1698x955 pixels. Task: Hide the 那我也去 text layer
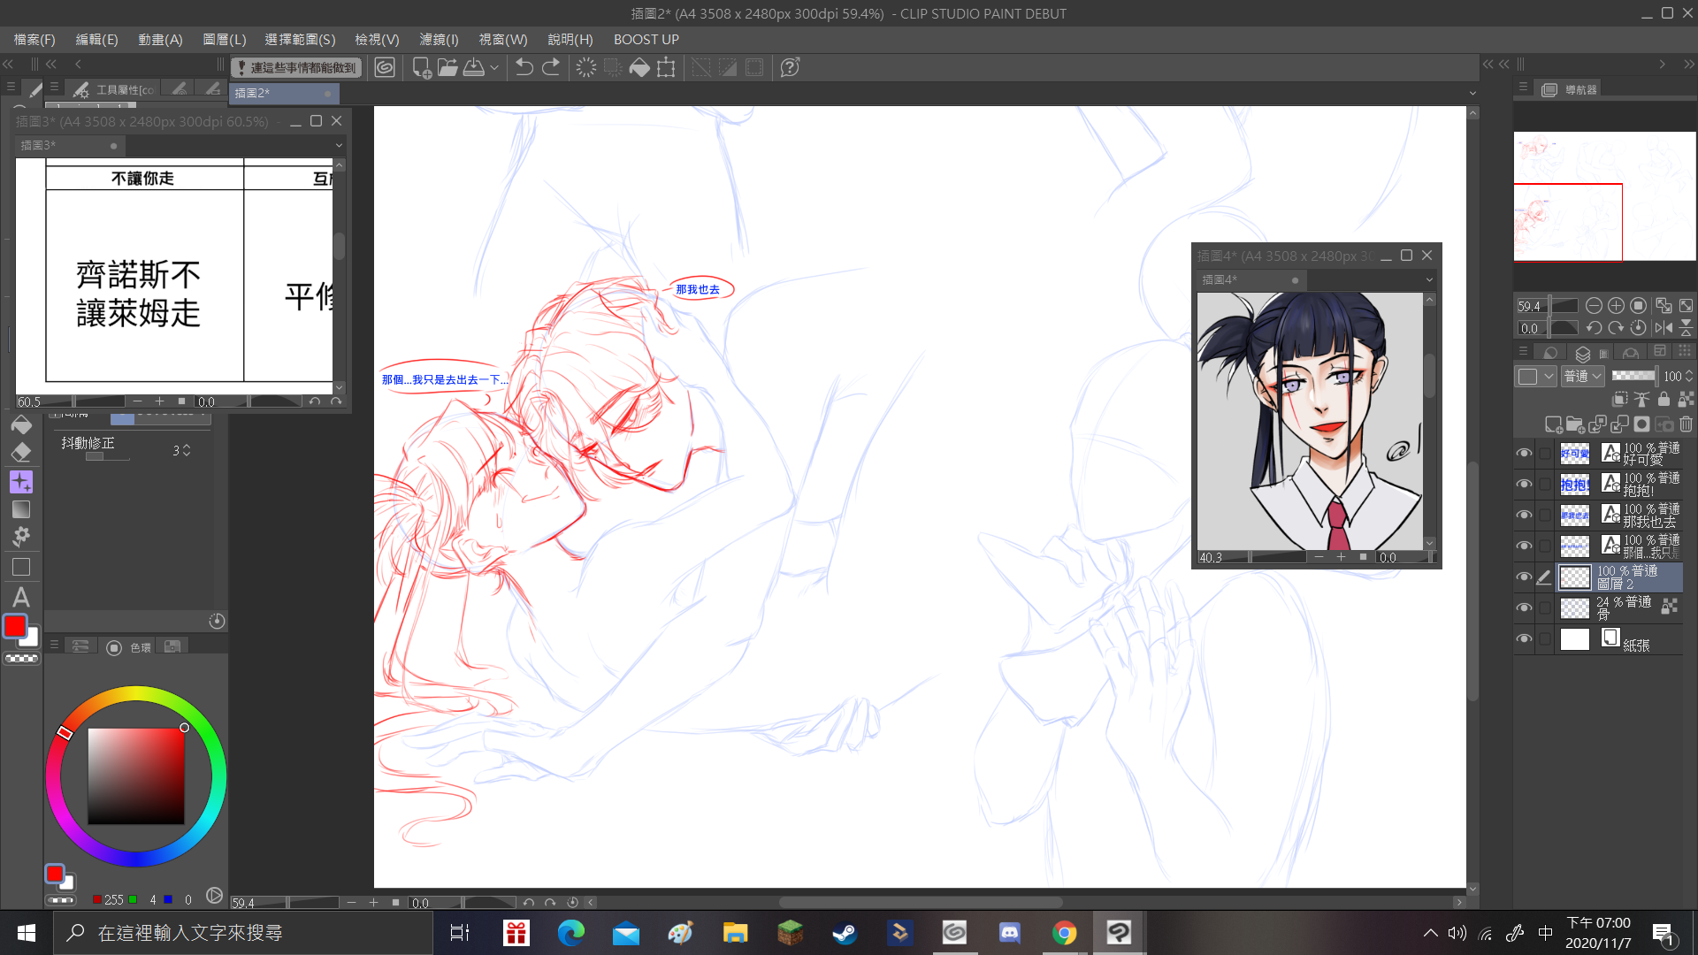click(1524, 516)
